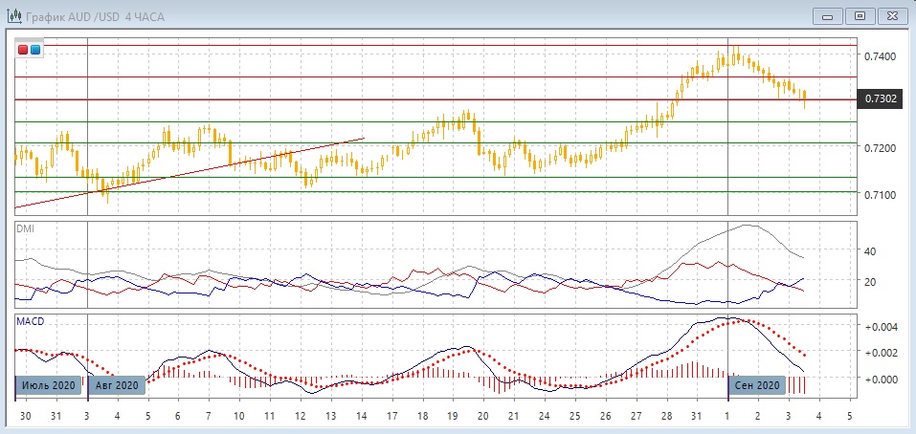The width and height of the screenshot is (916, 434).
Task: Click the DMI scale value 40
Action: coord(870,251)
